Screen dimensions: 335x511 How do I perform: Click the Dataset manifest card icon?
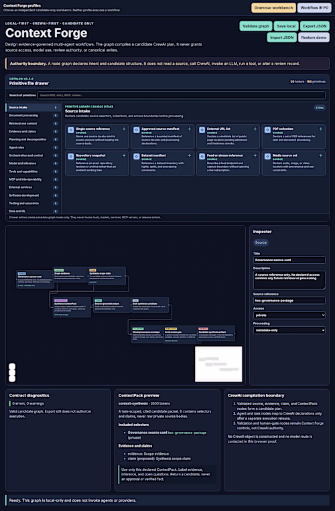coord(136,157)
